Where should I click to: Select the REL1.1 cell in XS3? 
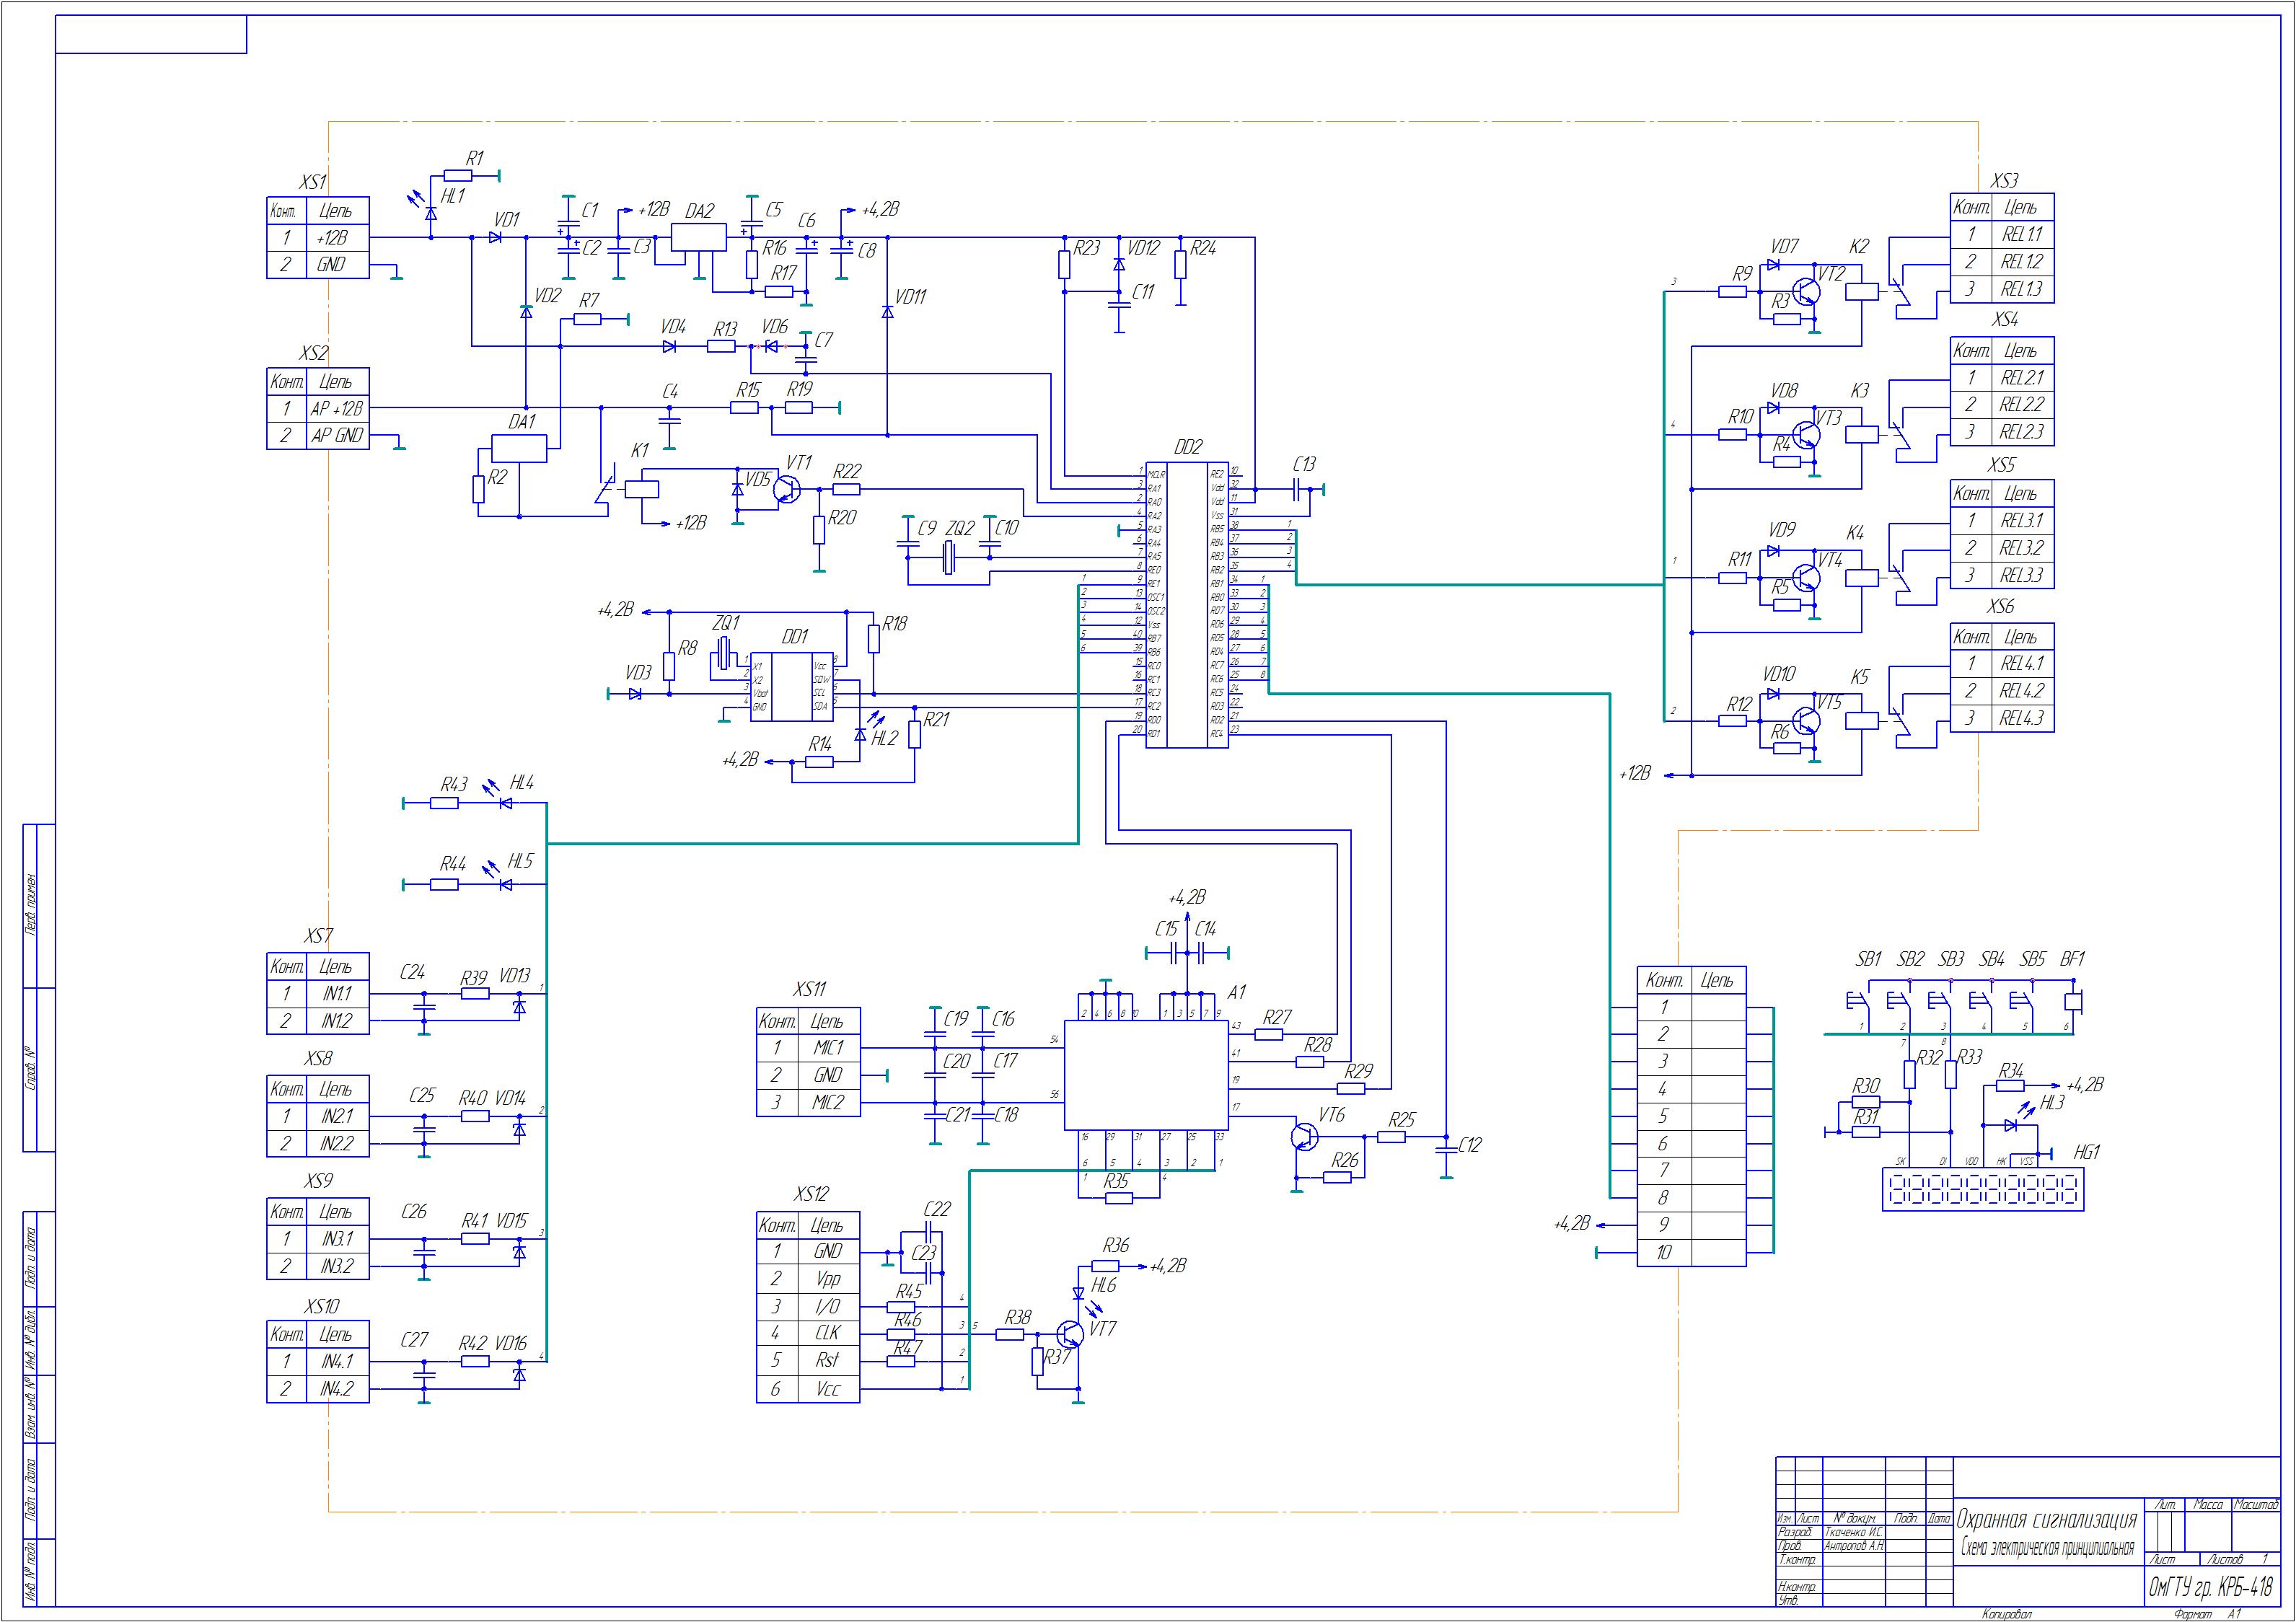click(x=2022, y=234)
